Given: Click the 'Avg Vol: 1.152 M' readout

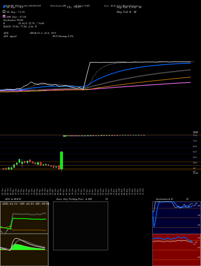Looking at the screenshot, I should click(x=129, y=7).
